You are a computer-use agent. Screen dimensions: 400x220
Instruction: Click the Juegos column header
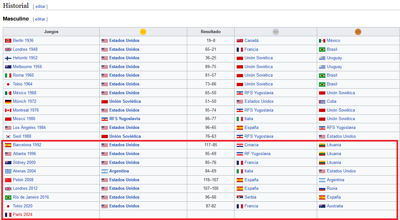click(x=51, y=32)
